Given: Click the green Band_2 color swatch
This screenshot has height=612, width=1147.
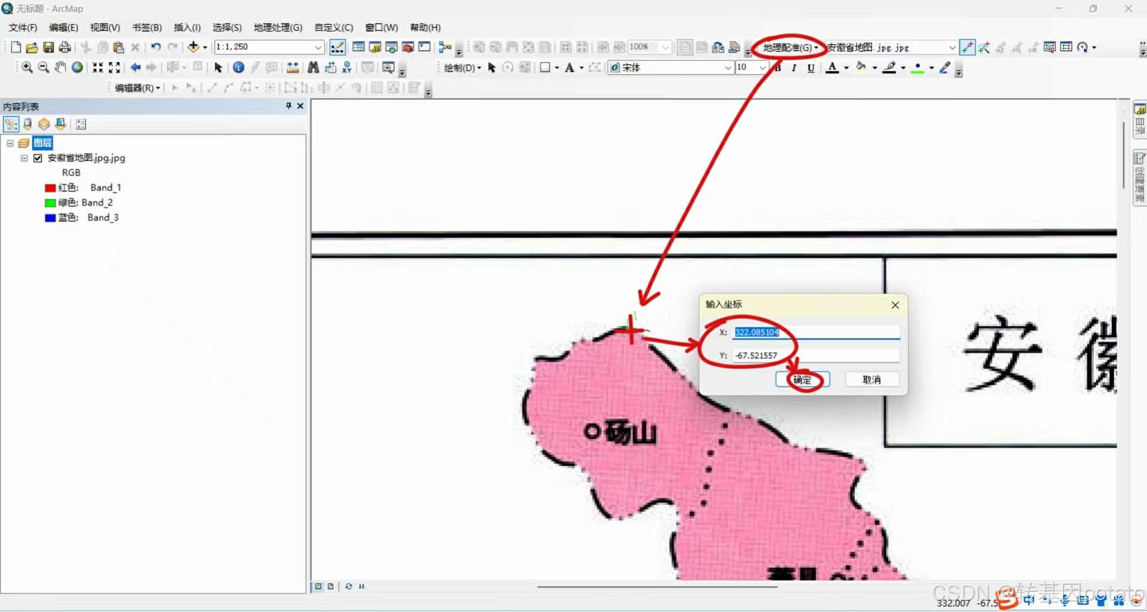Looking at the screenshot, I should pos(50,203).
